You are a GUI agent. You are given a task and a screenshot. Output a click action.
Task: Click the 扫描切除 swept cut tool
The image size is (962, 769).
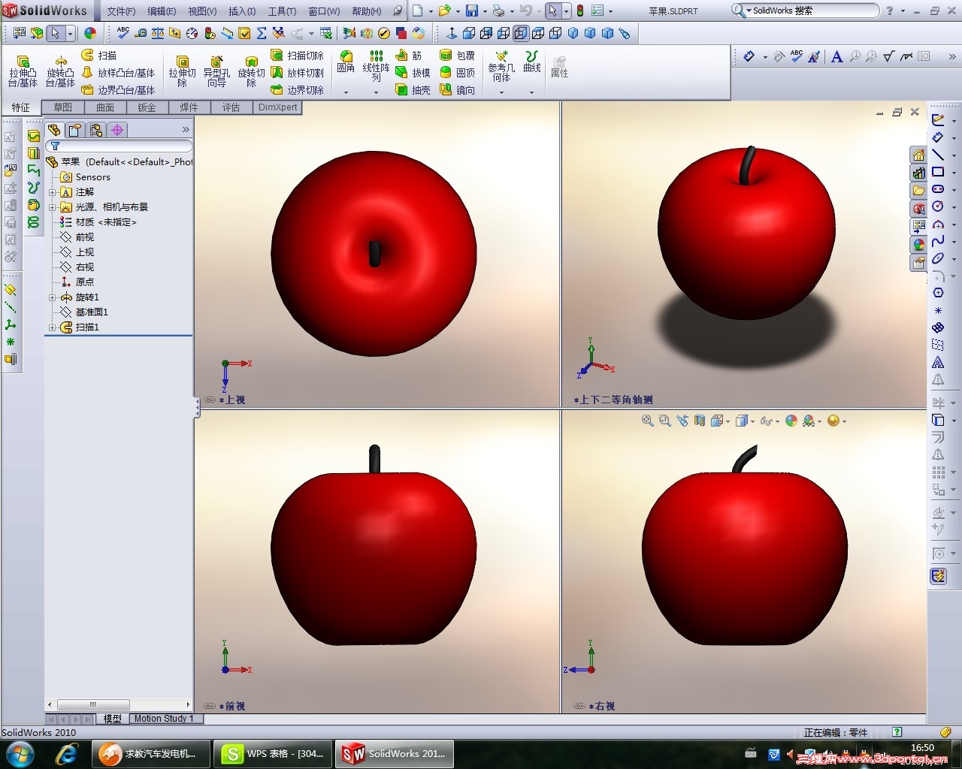[x=297, y=56]
